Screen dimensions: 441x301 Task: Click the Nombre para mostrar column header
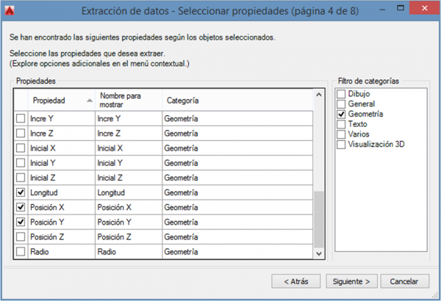(127, 100)
